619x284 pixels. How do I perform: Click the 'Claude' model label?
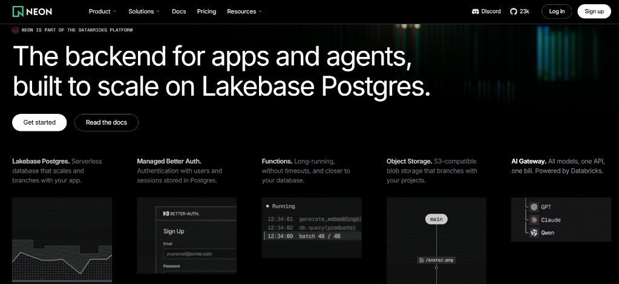click(551, 220)
